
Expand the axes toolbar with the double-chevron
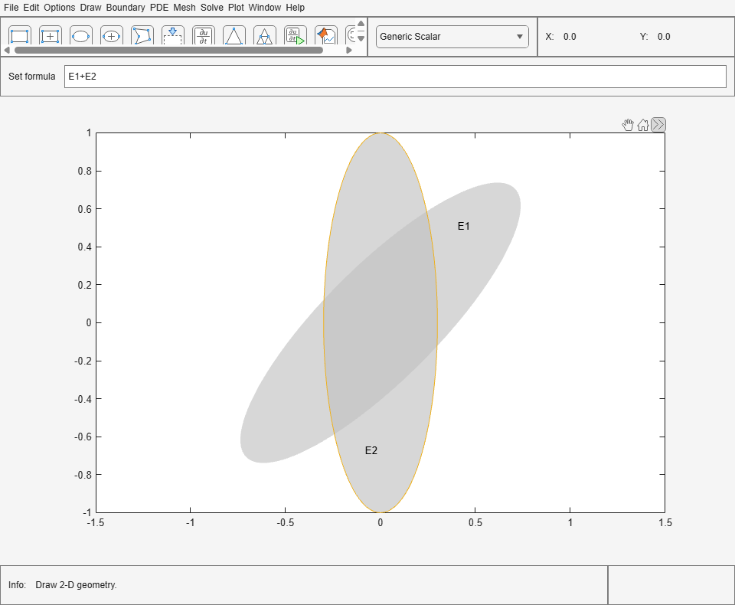658,124
